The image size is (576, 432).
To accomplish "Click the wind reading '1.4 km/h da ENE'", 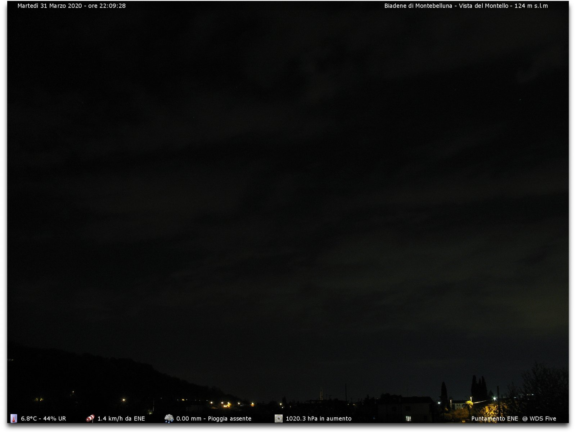I will pos(121,419).
